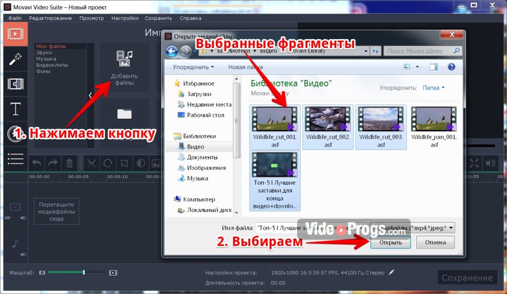This screenshot has height=294, width=507.
Task: Click the Undo arrow in timeline toolbar
Action: pos(37,163)
